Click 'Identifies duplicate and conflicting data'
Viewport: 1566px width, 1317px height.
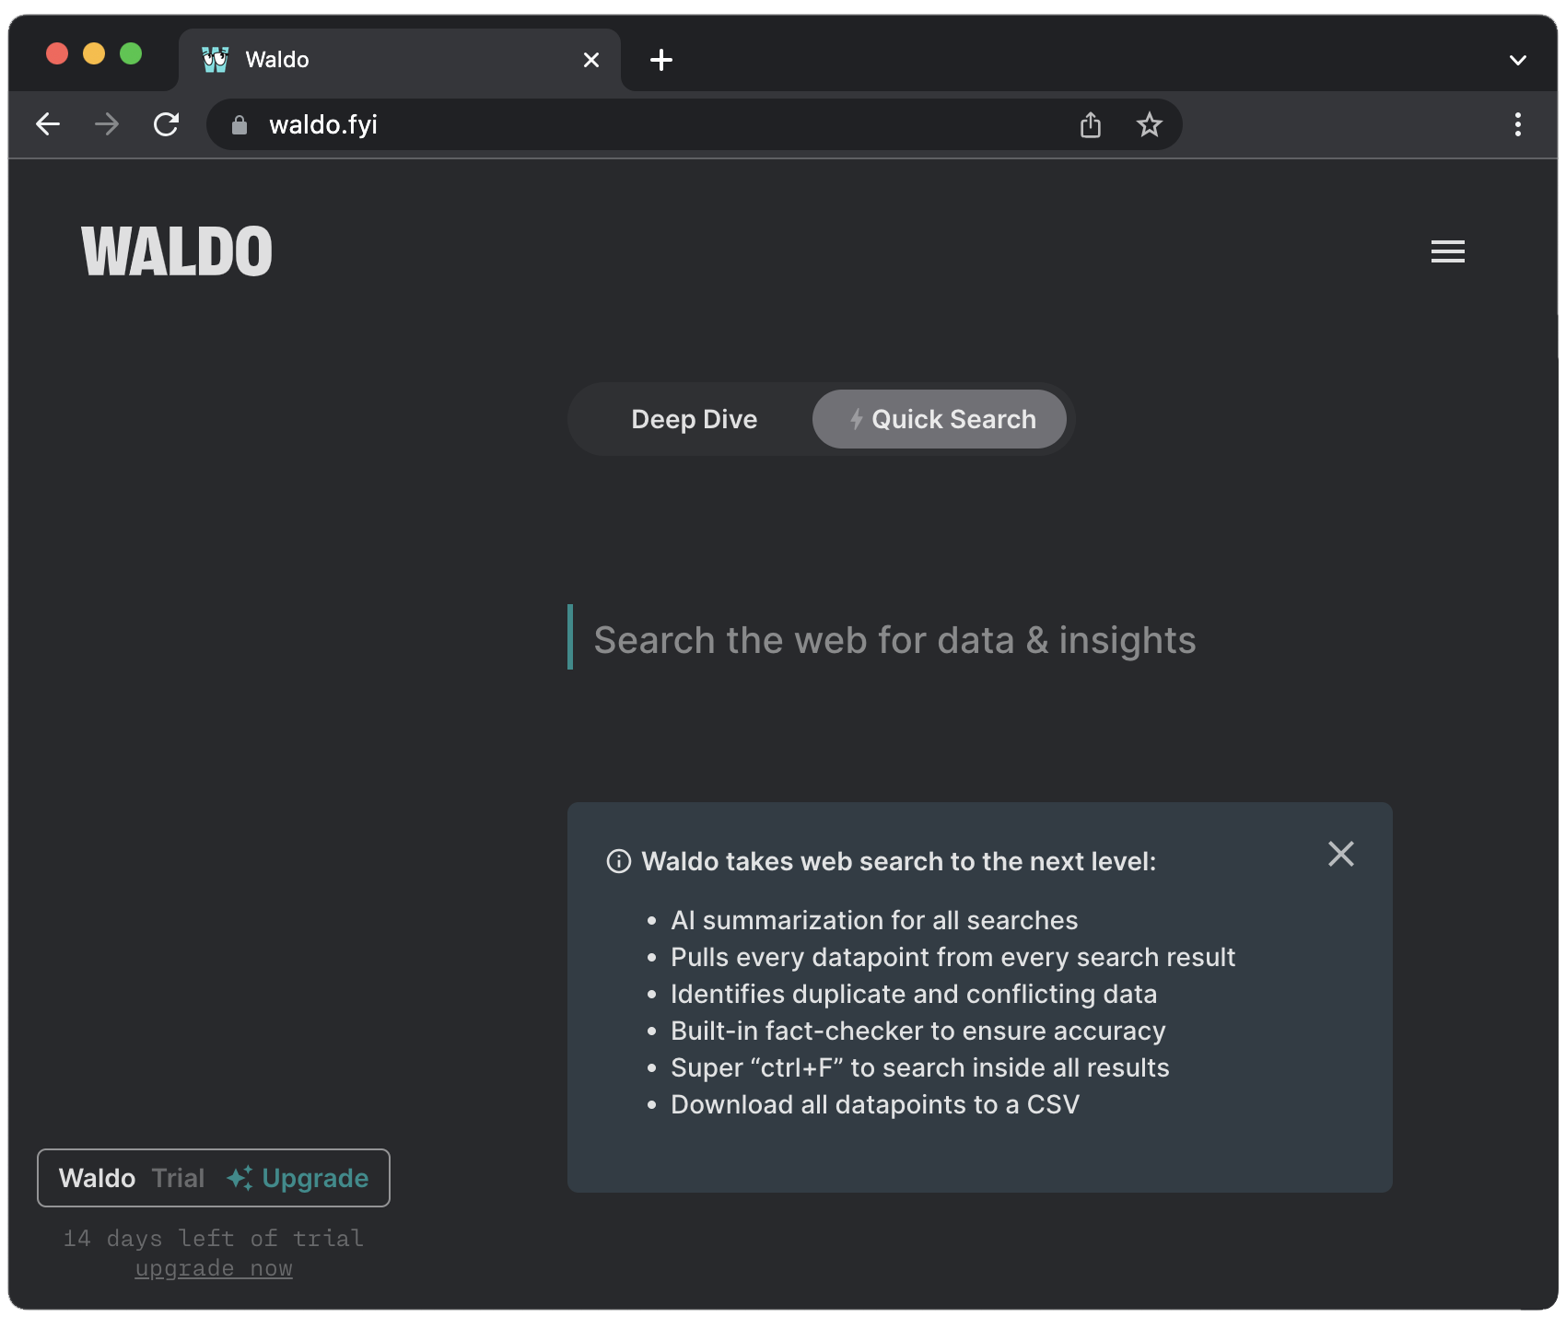(914, 994)
